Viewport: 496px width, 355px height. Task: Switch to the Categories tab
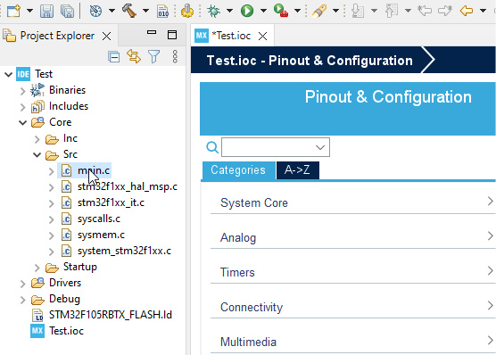point(238,170)
